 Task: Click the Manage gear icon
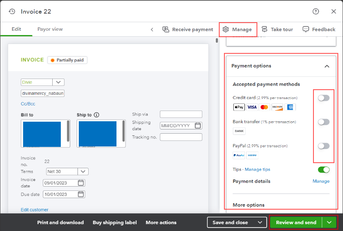click(x=226, y=29)
